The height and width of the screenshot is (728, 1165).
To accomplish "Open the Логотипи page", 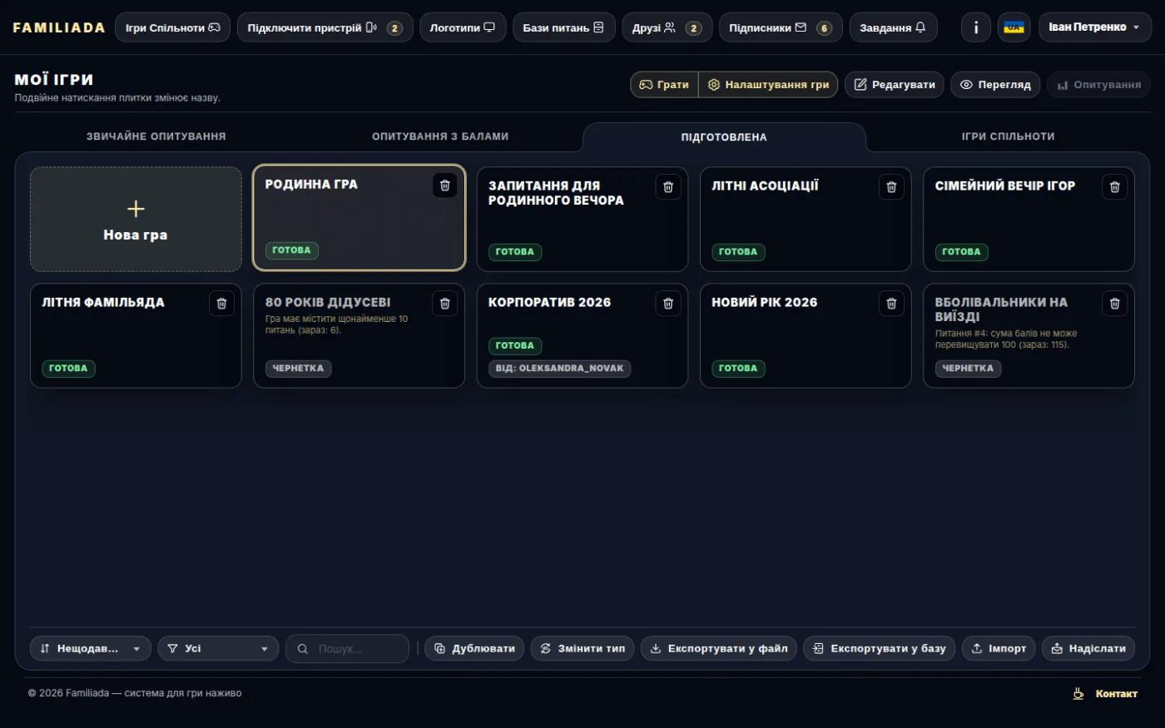I will pyautogui.click(x=463, y=27).
